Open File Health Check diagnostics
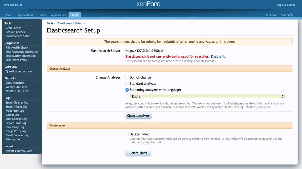The width and height of the screenshot is (302, 169). tap(17, 48)
